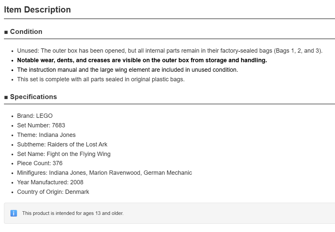Click the Condition section heading

pos(26,32)
